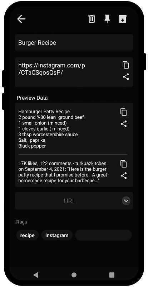Image resolution: width=148 pixels, height=287 pixels.
Task: Open recent apps with the square button
Action: click(112, 275)
